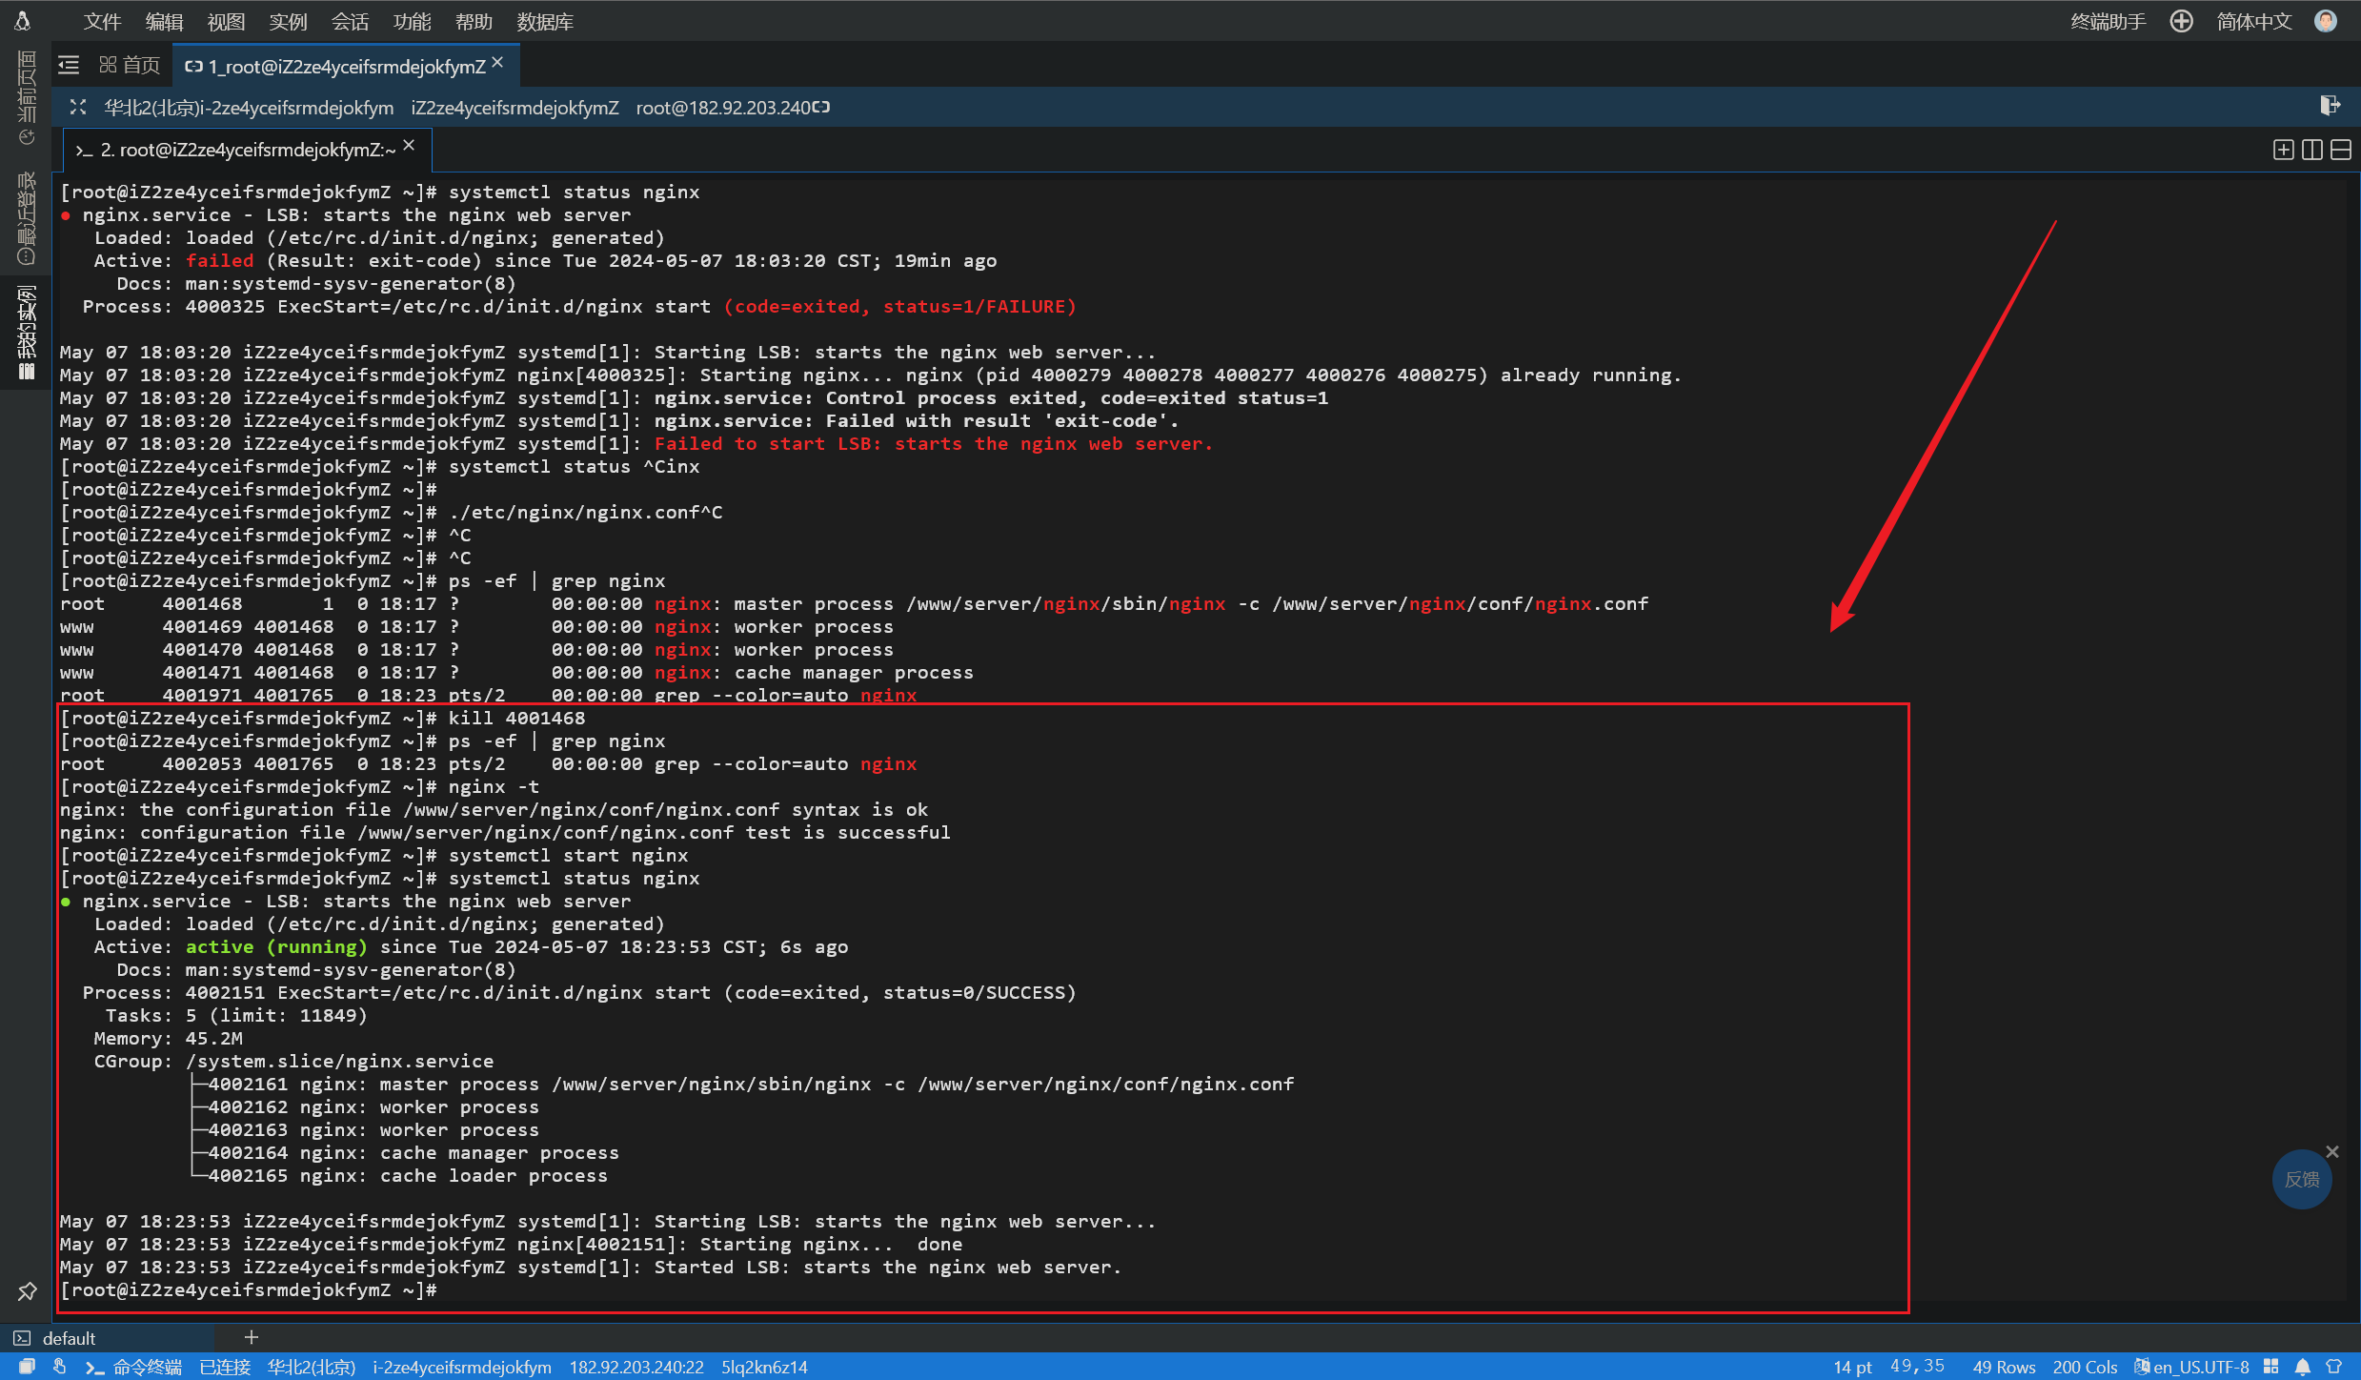Click instance ID i-2ze4yceifsrmdejokfym in status bar

[x=462, y=1367]
